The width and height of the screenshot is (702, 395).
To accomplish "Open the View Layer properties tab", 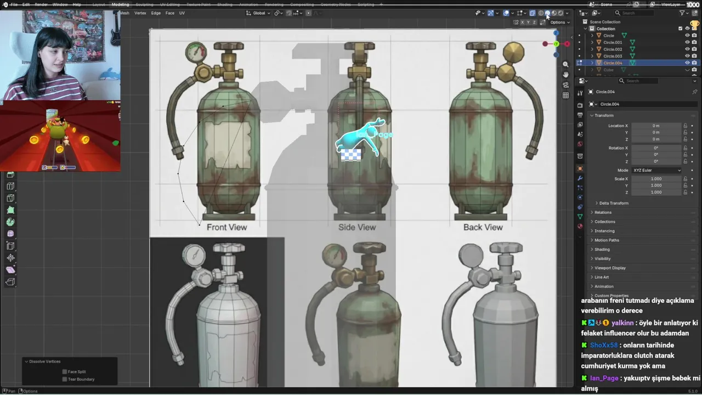I will click(580, 125).
